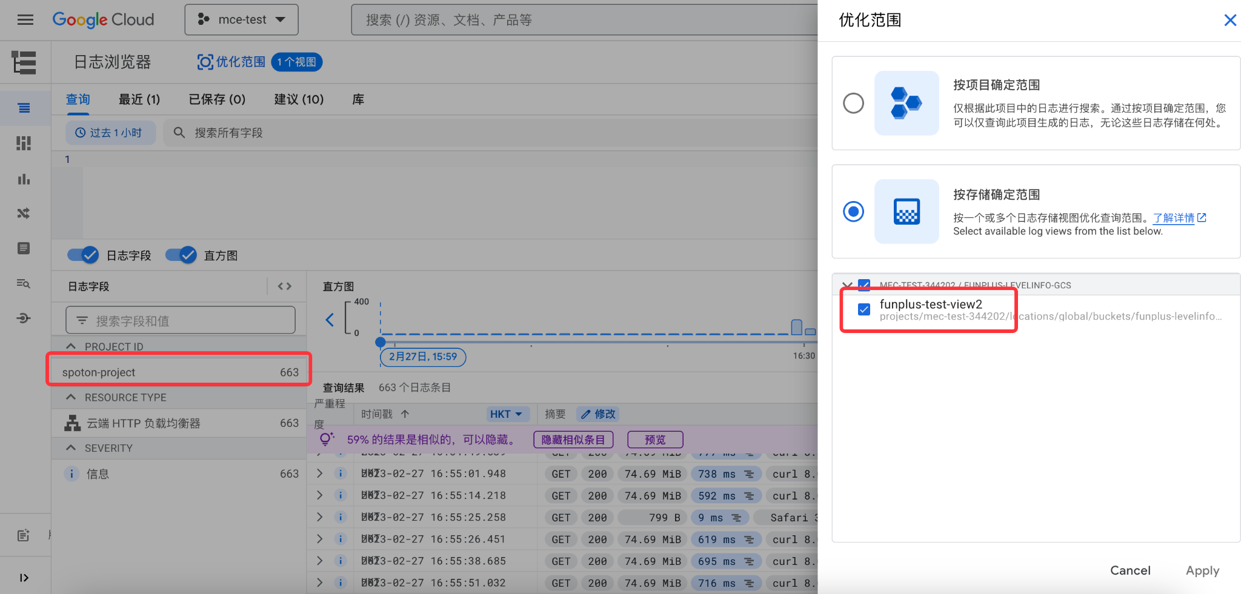Click the Apply button

tap(1202, 570)
